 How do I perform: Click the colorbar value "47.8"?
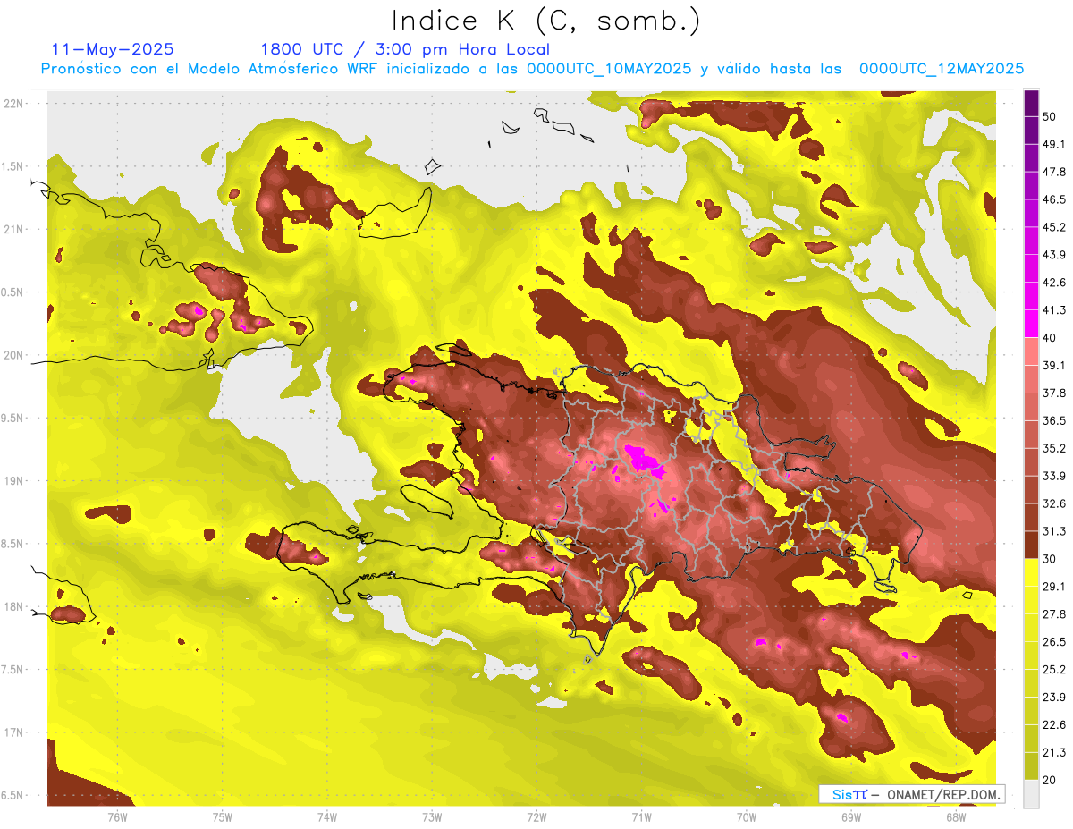[1053, 172]
